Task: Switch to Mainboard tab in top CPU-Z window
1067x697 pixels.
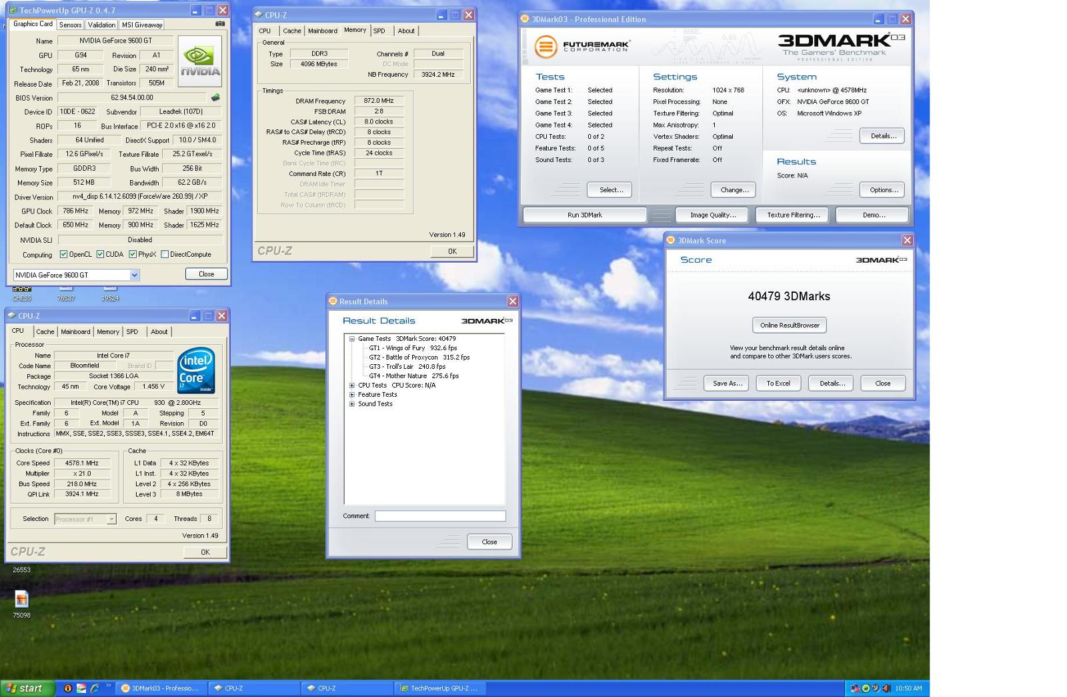Action: point(323,31)
